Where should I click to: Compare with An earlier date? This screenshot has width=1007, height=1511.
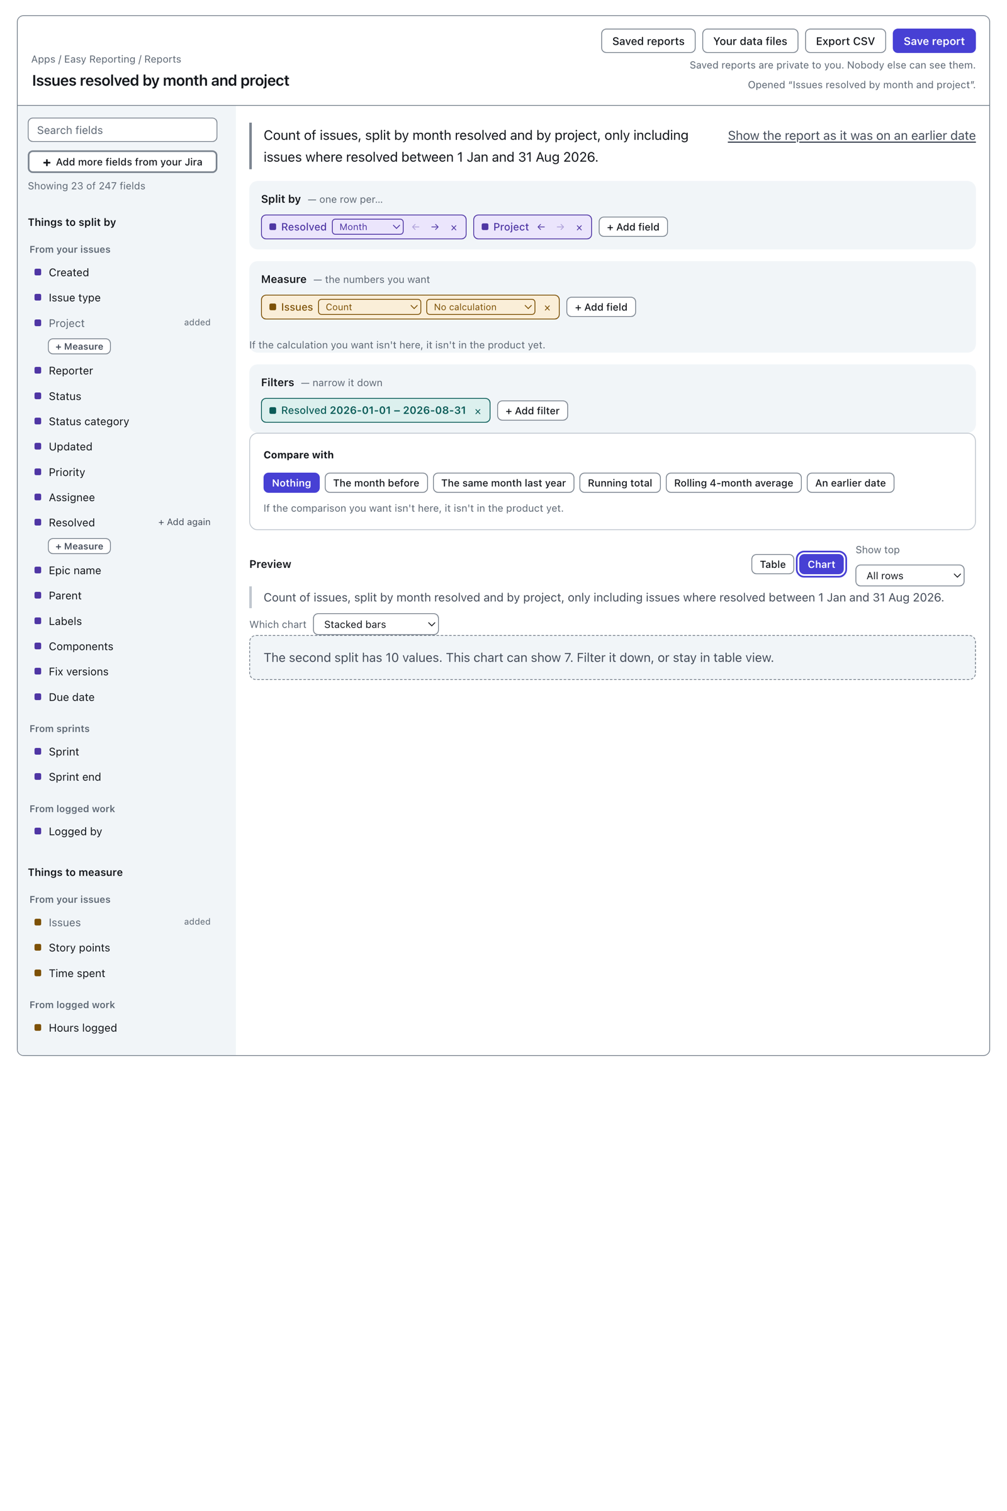tap(850, 483)
